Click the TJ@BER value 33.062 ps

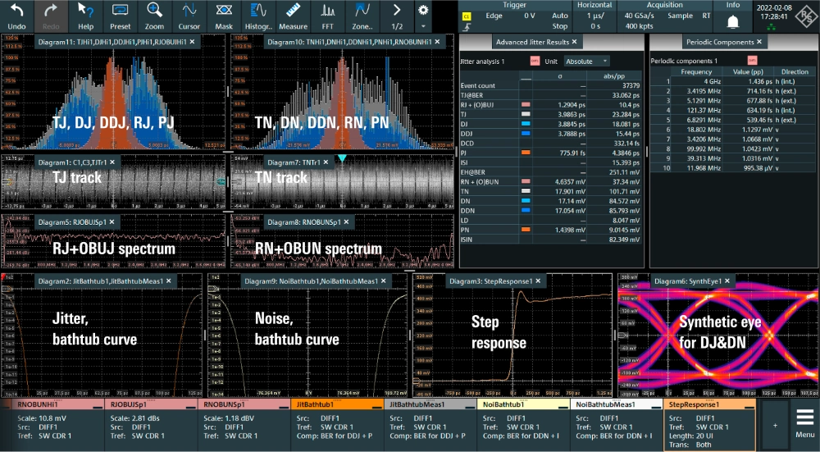tap(614, 95)
